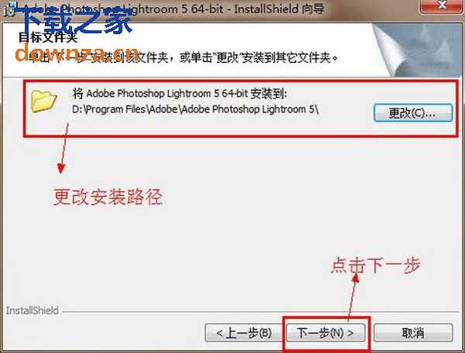Click the page-curl graphic in header corner

click(x=417, y=50)
